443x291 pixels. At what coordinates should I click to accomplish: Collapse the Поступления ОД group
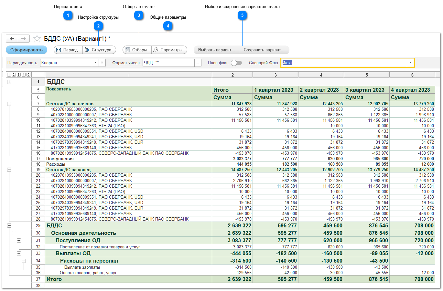coord(19,240)
